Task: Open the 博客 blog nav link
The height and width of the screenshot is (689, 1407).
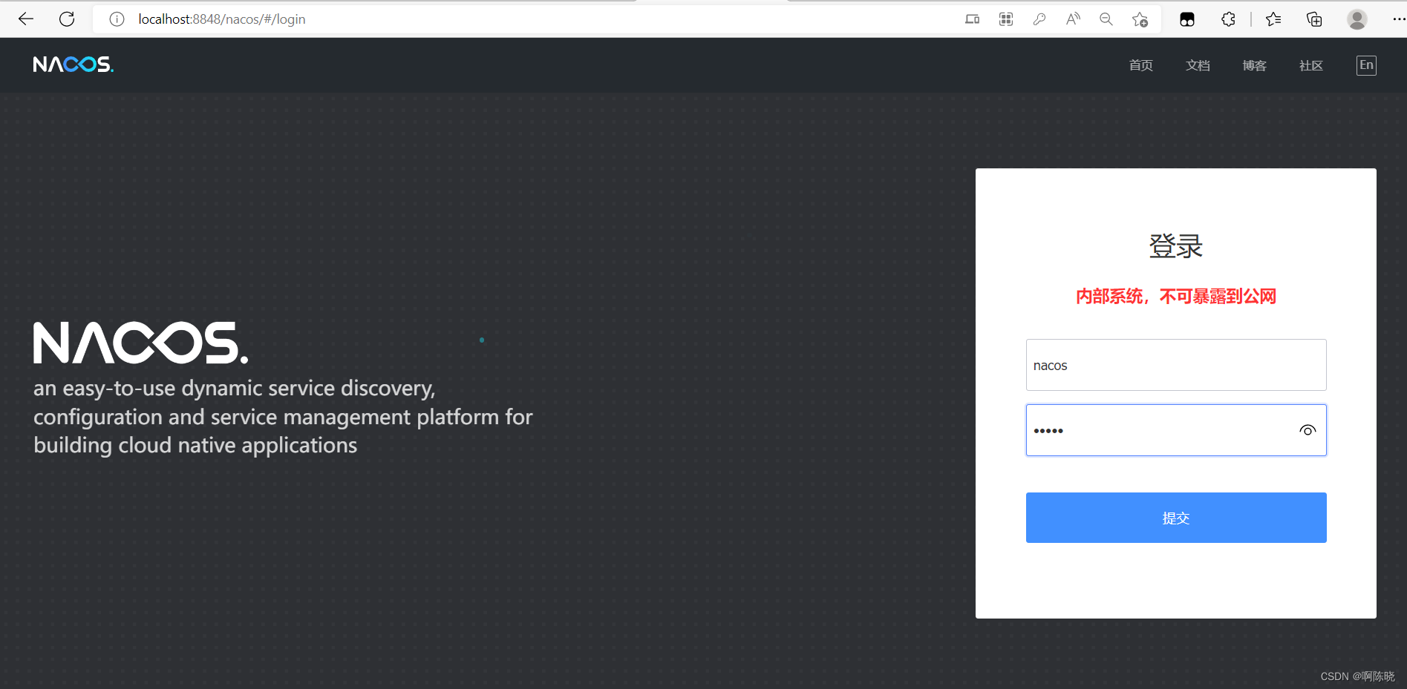Action: click(1255, 65)
